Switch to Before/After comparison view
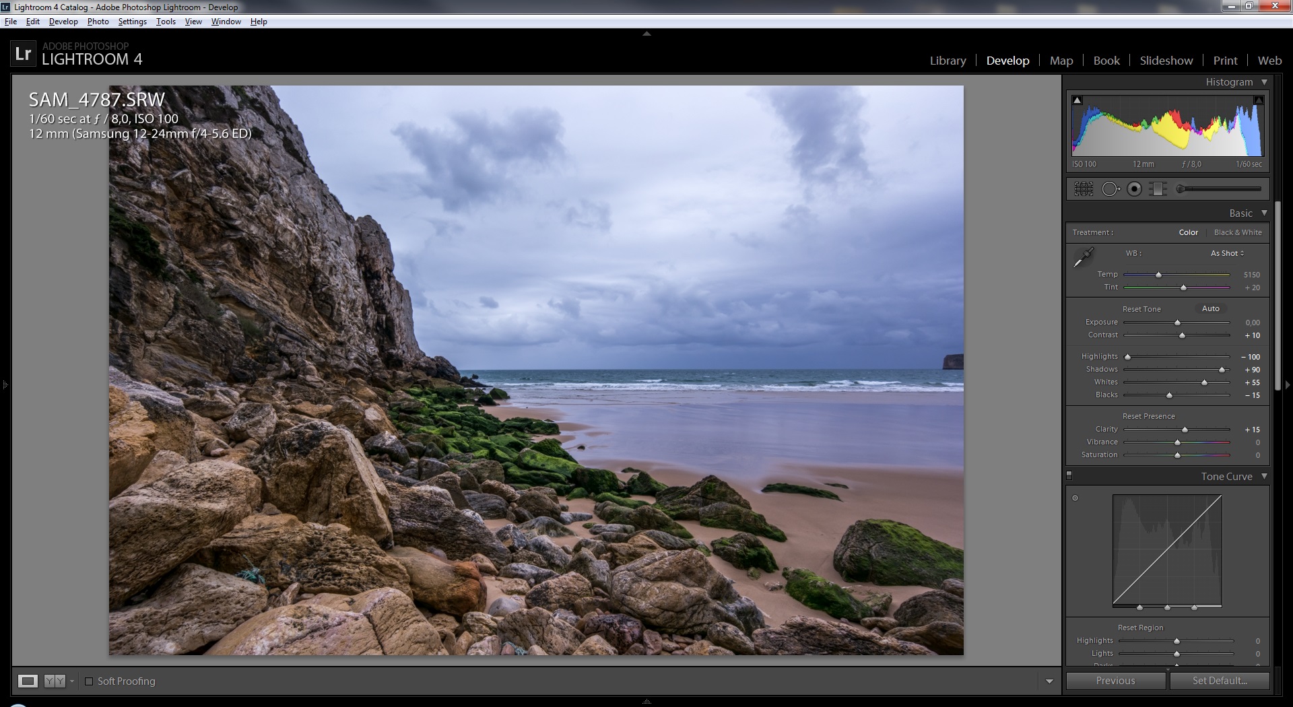 55,681
